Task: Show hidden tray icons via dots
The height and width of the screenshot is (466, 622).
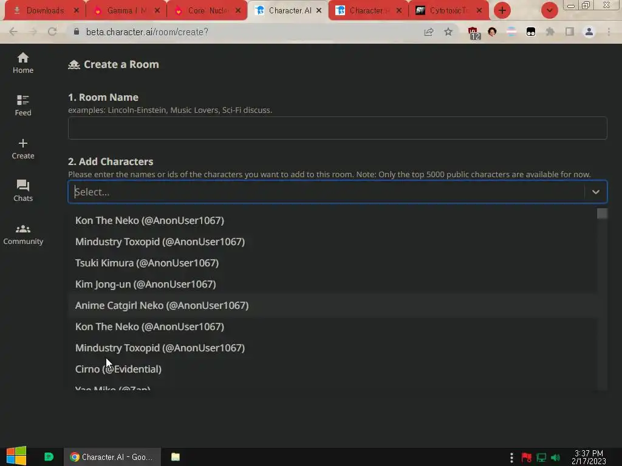Action: pos(511,458)
